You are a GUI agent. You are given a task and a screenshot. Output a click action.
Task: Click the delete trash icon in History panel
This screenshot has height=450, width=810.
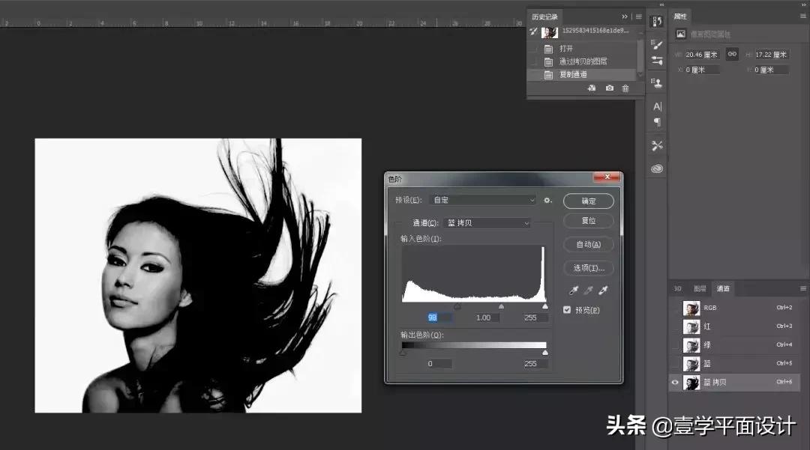625,88
